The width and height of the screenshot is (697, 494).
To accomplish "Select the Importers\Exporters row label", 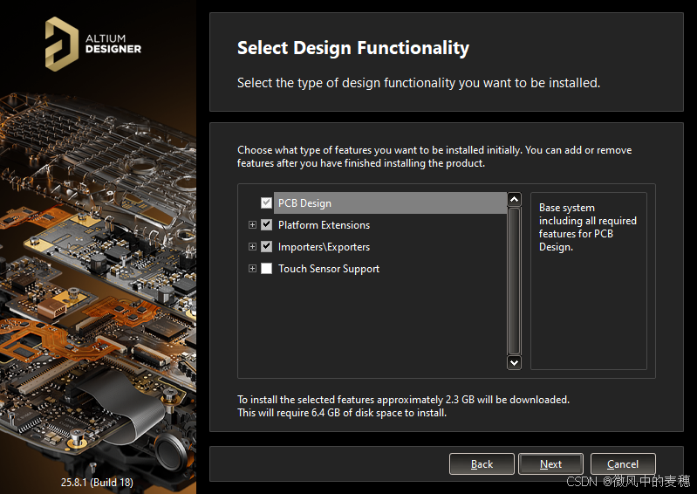I will click(x=324, y=247).
